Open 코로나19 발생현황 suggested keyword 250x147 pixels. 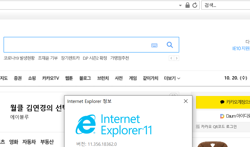tap(19, 58)
